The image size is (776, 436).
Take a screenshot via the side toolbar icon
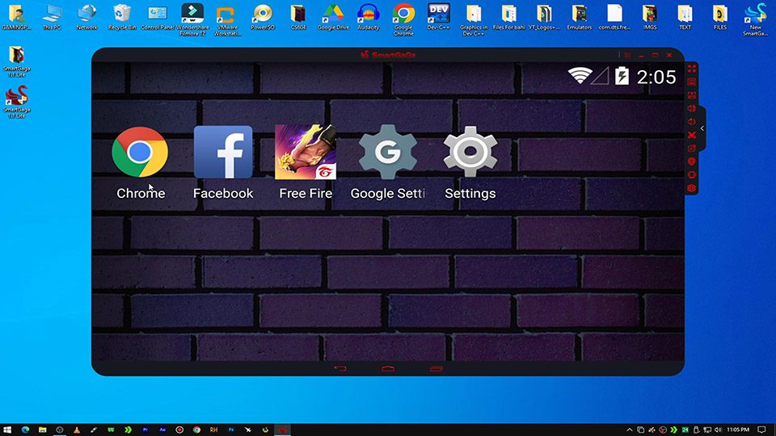[692, 95]
